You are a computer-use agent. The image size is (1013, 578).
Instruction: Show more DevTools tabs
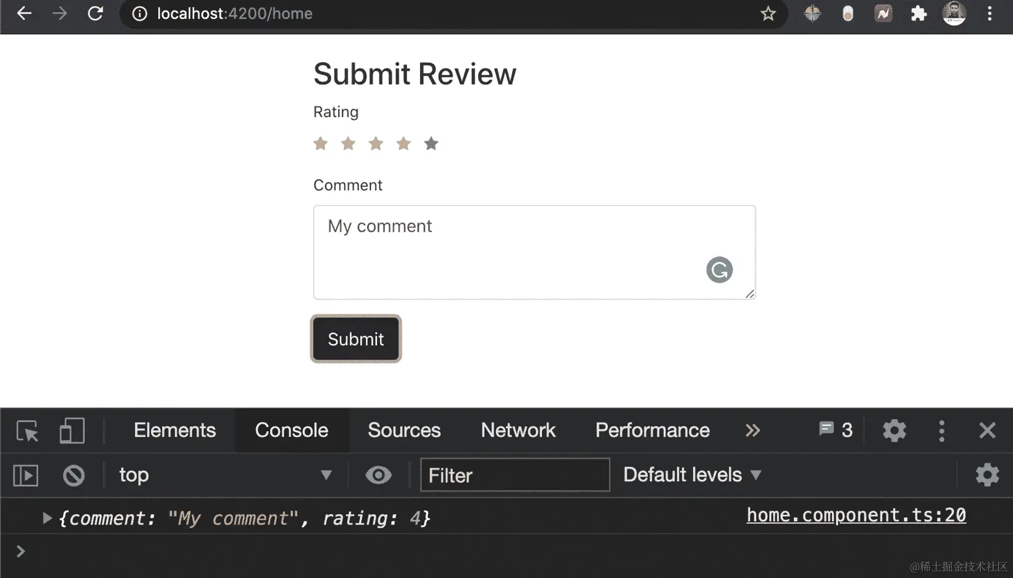pos(753,430)
